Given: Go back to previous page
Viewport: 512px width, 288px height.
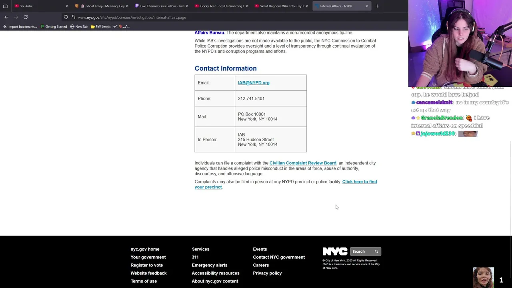Looking at the screenshot, I should [6, 17].
